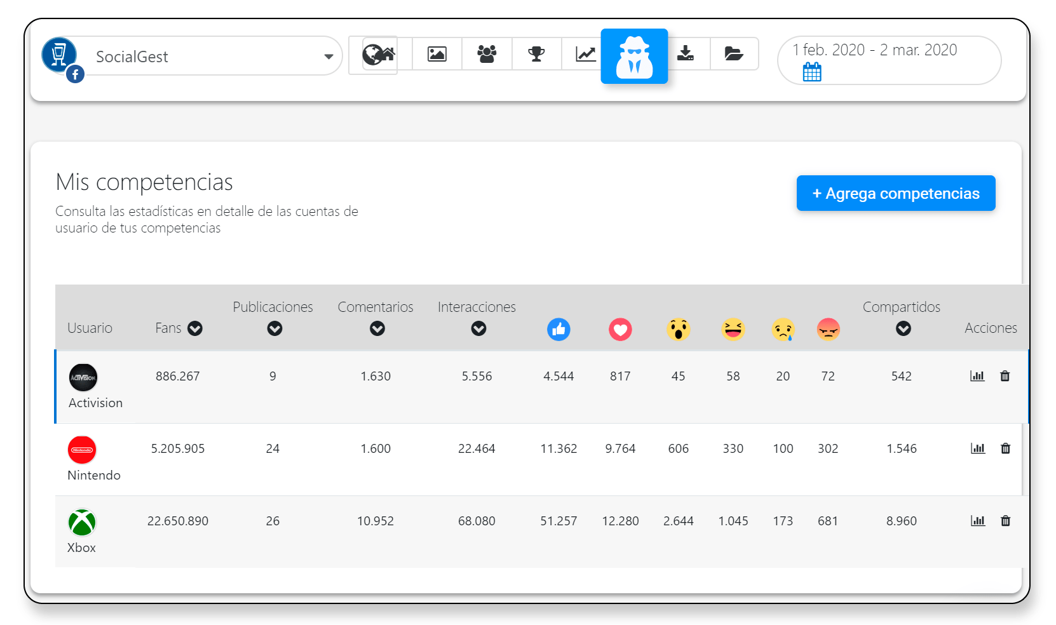Viewport: 1056px width, 625px height.
Task: Delete Xbox from competitors
Action: 1006,521
